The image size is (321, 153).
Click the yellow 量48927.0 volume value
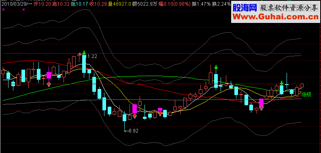(x=119, y=4)
